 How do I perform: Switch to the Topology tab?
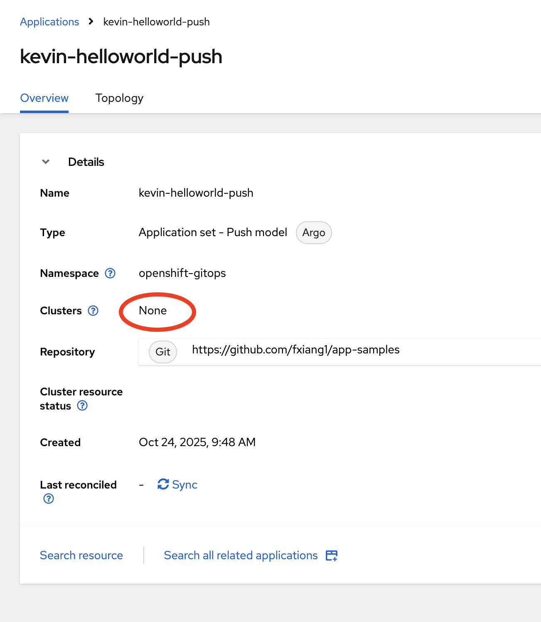point(119,98)
